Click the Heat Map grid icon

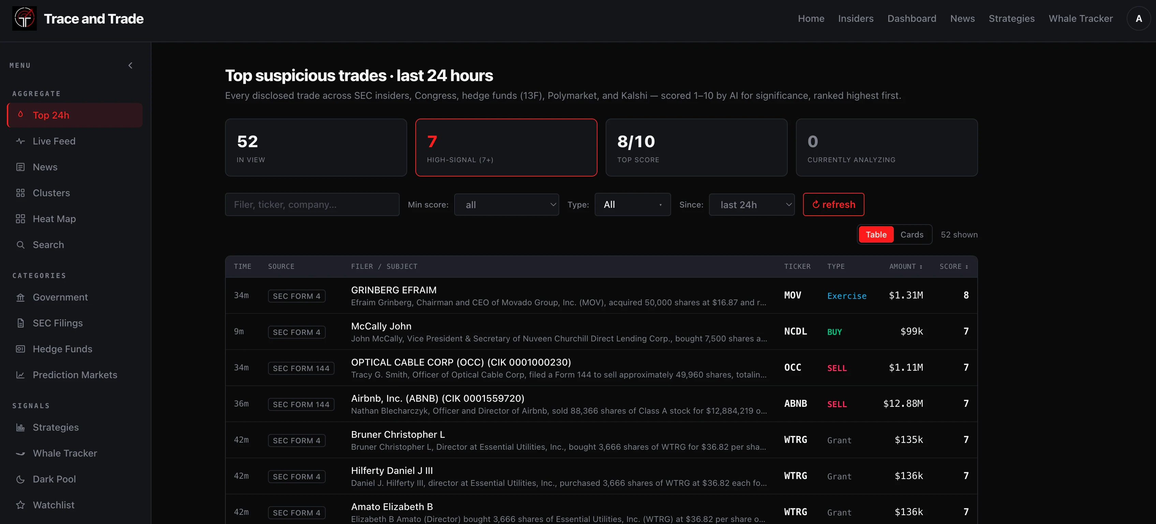pos(21,219)
